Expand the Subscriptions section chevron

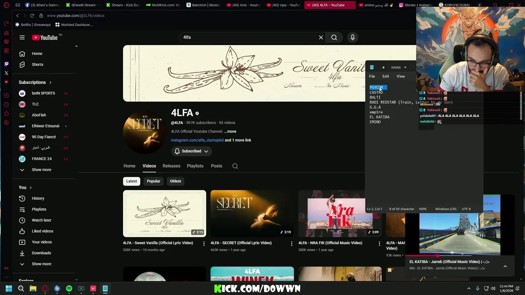pyautogui.click(x=50, y=82)
